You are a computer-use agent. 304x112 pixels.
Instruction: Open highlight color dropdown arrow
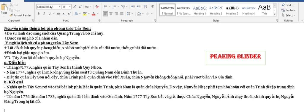point(89,14)
